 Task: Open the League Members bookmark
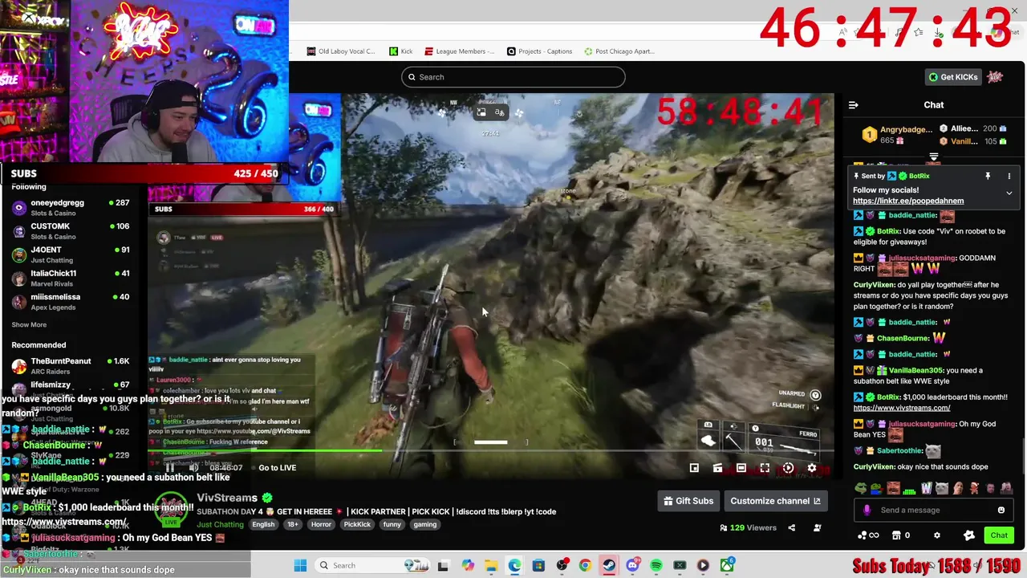point(460,51)
